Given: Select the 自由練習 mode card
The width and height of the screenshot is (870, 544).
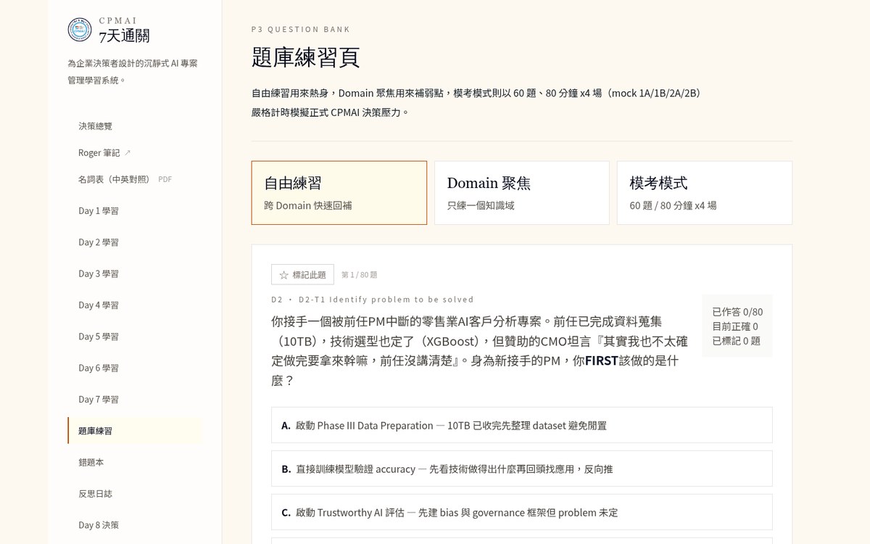Looking at the screenshot, I should tap(339, 193).
